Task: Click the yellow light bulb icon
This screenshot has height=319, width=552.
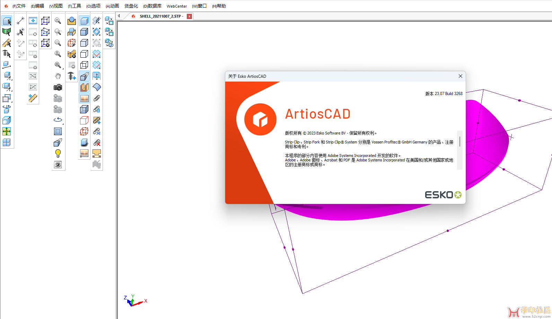Action: 58,153
